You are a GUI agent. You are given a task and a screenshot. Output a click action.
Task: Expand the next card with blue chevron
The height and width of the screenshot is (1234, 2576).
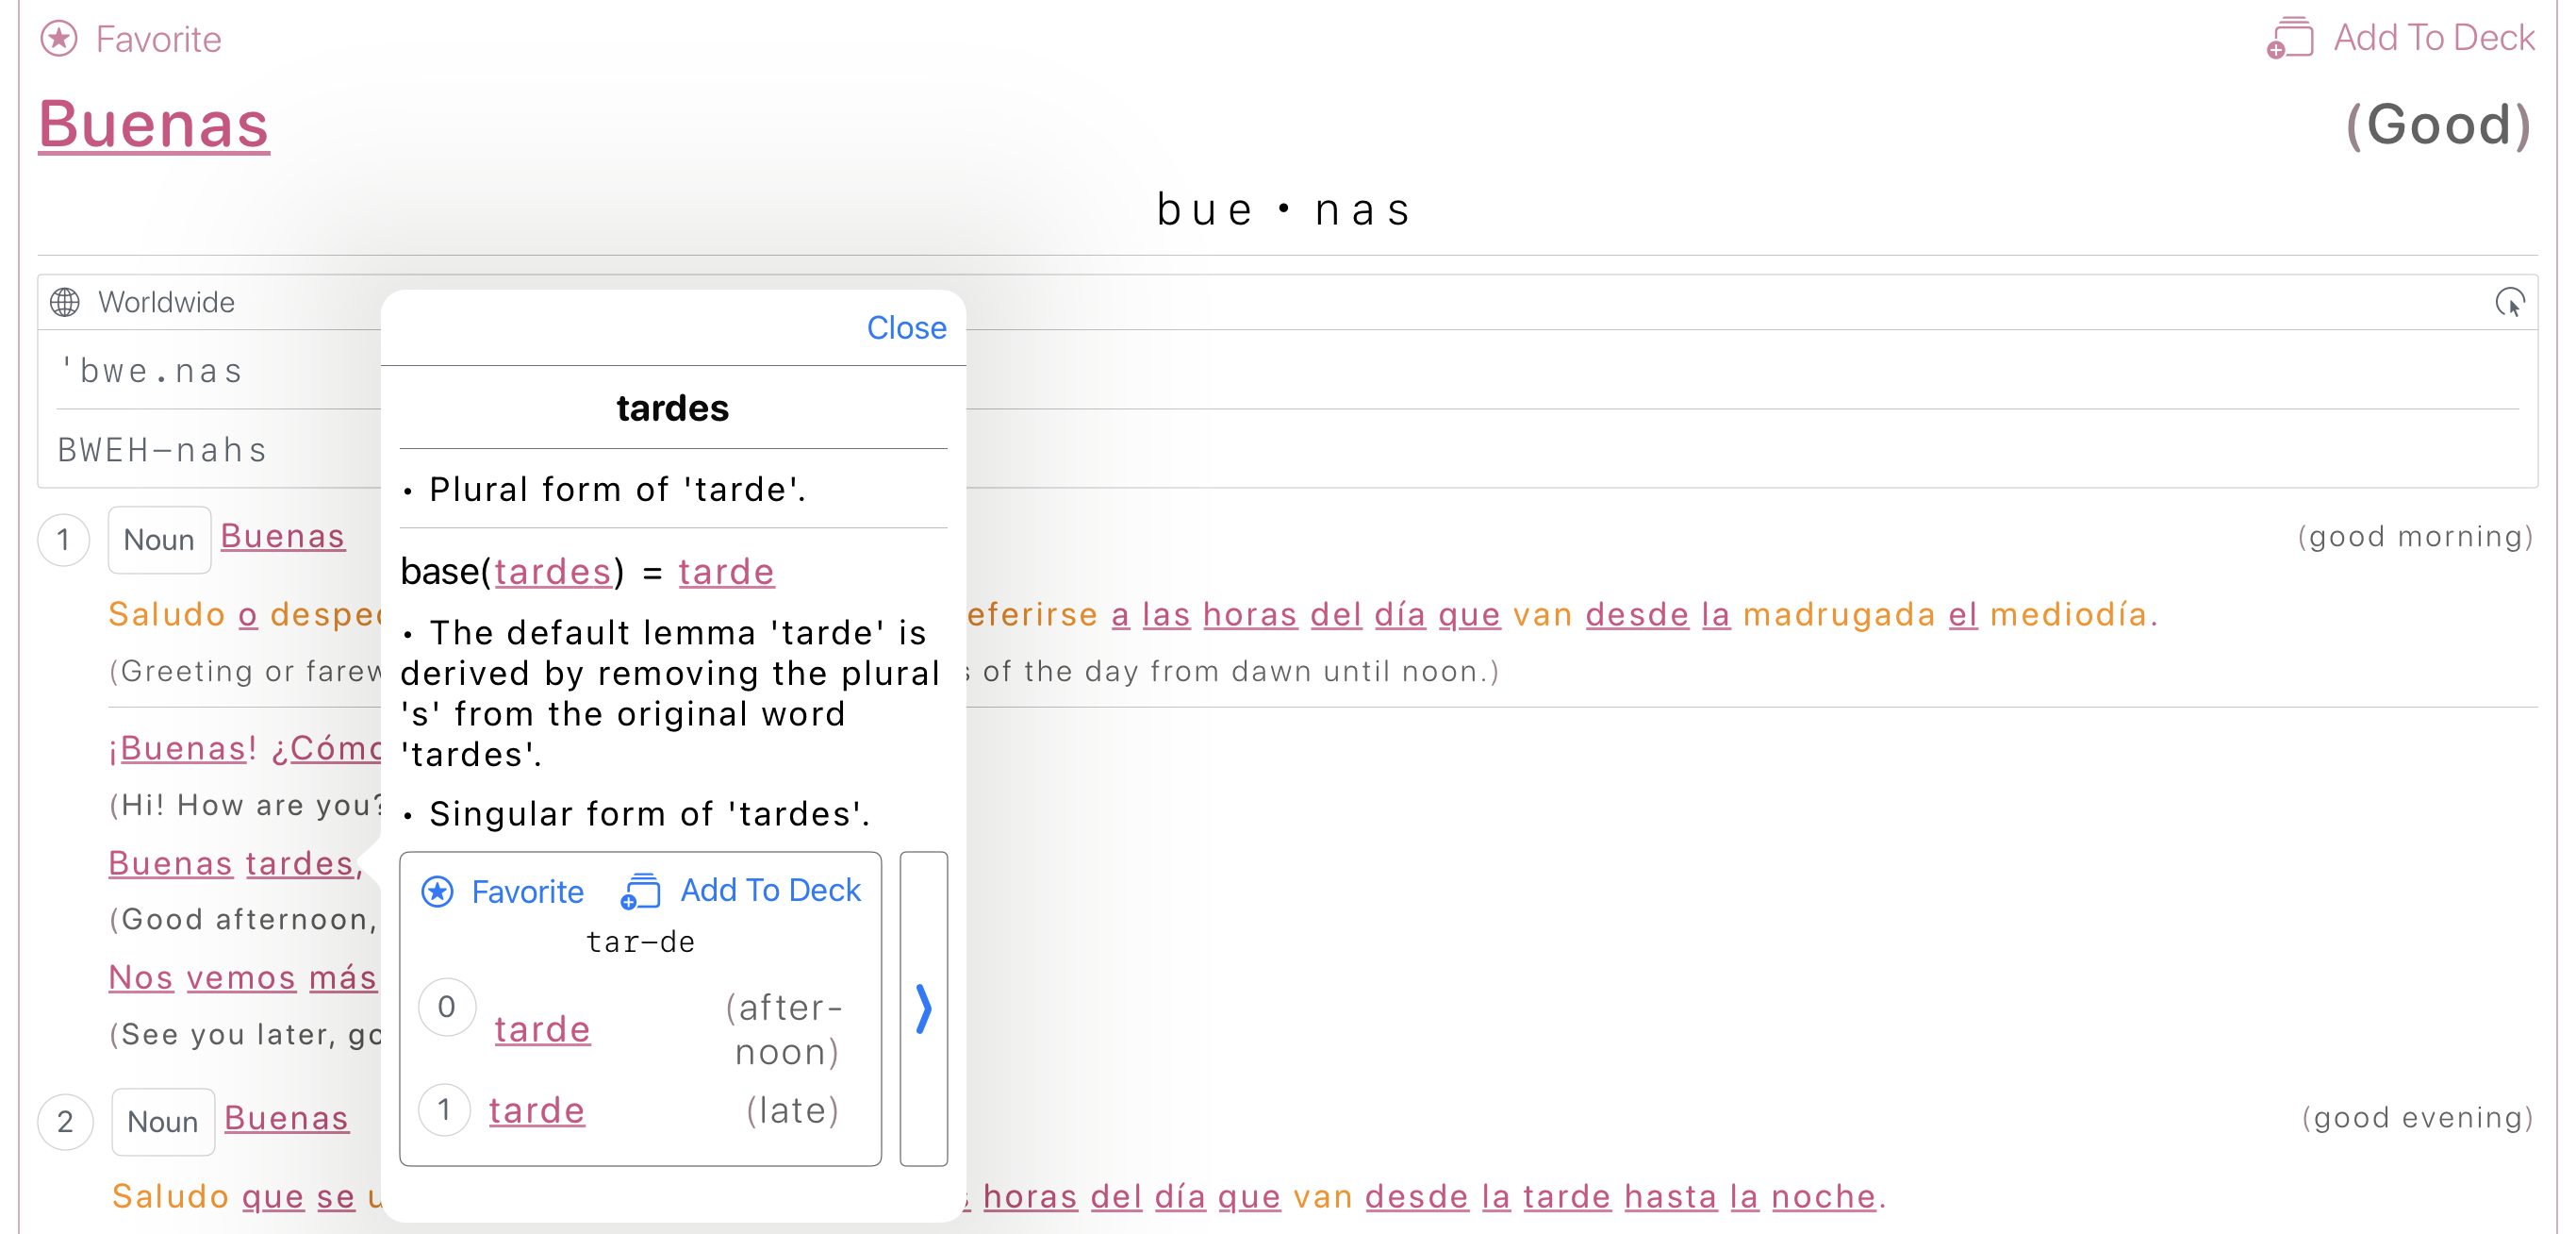[x=923, y=1008]
